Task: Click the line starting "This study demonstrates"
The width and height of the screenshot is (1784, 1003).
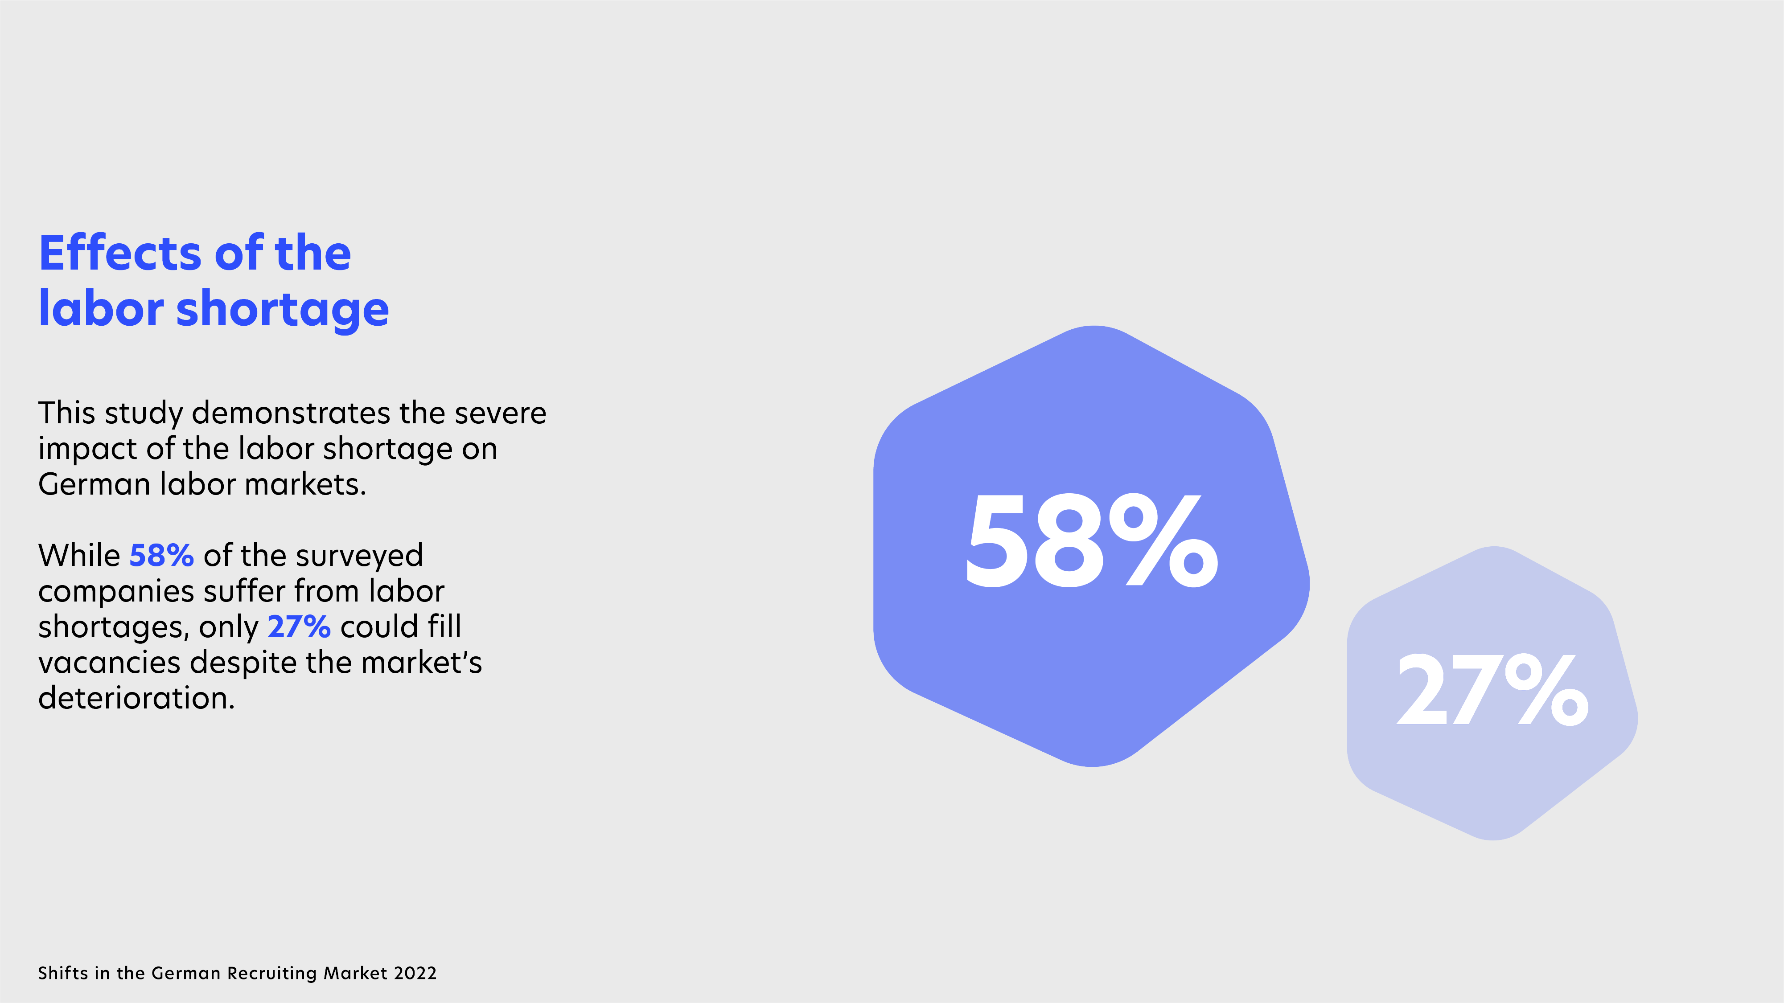Action: click(x=292, y=413)
